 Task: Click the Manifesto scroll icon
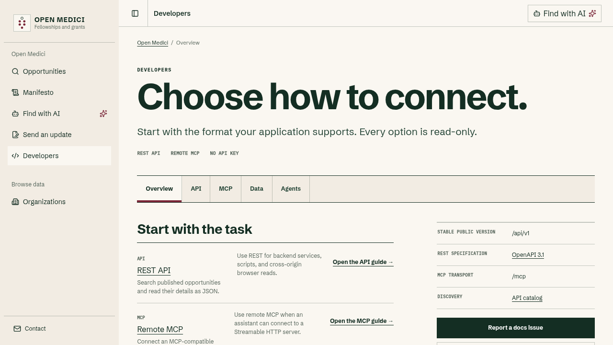pos(15,92)
